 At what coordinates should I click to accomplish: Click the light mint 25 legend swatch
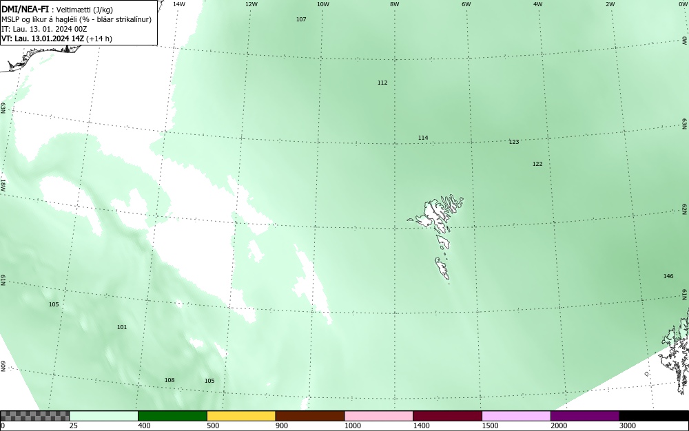(x=103, y=416)
